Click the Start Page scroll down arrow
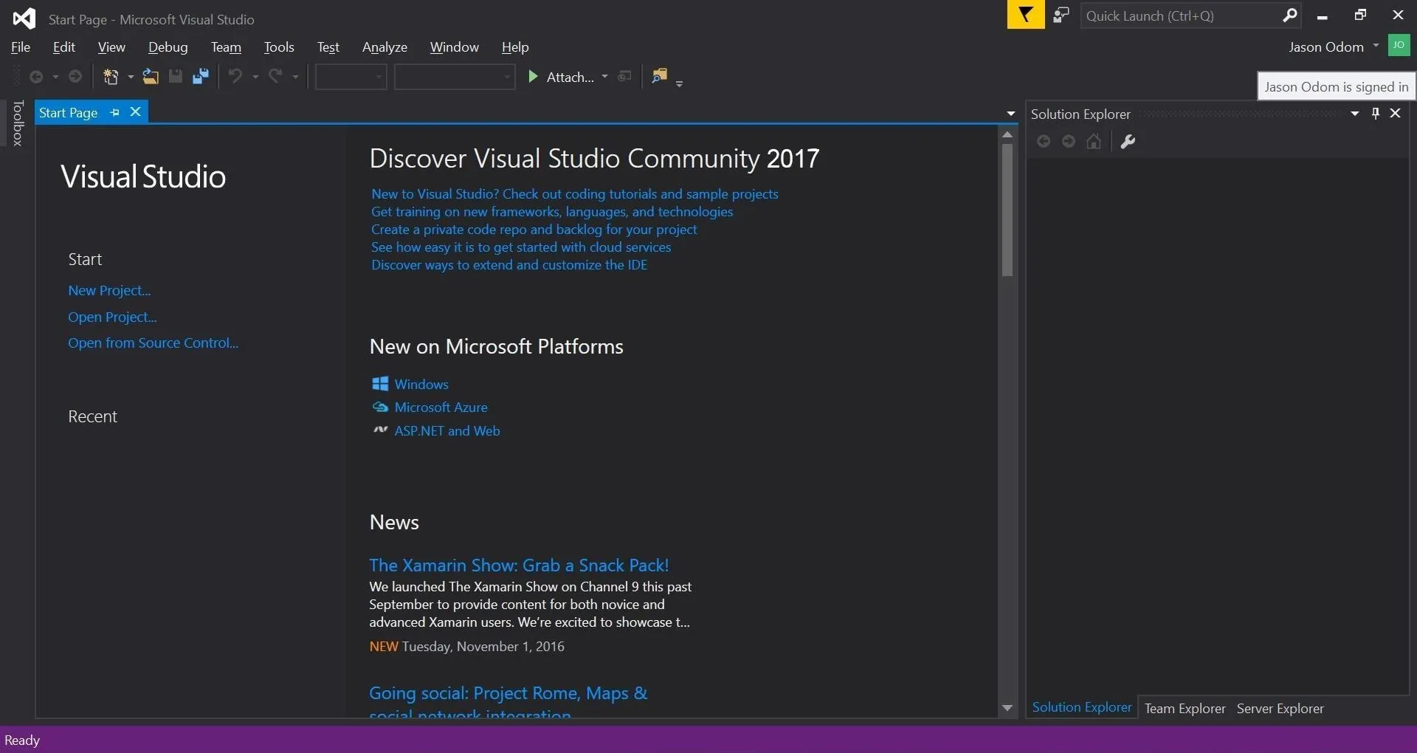 pos(1007,708)
